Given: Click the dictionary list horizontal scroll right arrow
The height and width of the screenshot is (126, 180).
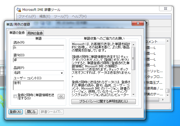Looking at the screenshot, I should (163, 100).
